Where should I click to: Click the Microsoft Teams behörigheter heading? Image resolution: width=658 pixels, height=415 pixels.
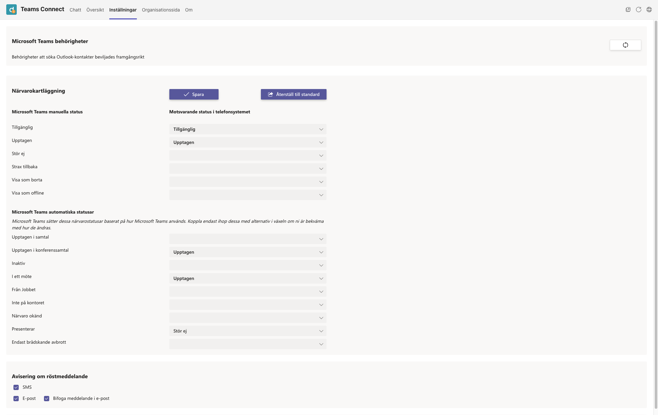(50, 41)
